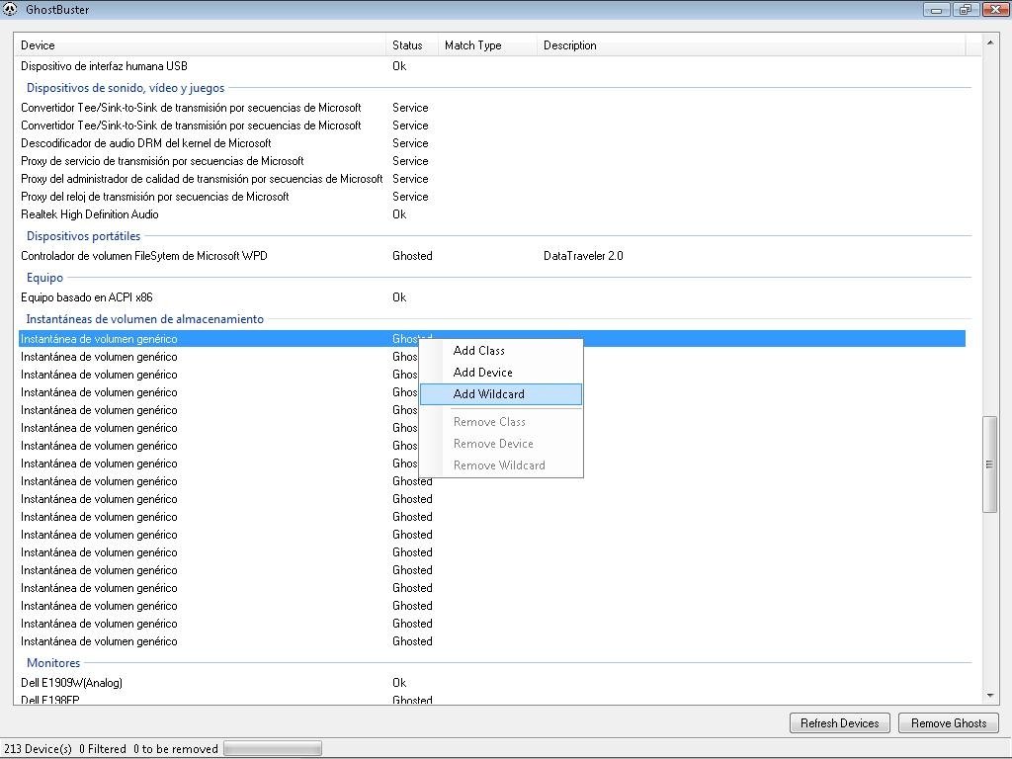The width and height of the screenshot is (1012, 759).
Task: Select Realtek High Definition Audio device row
Action: pyautogui.click(x=492, y=214)
